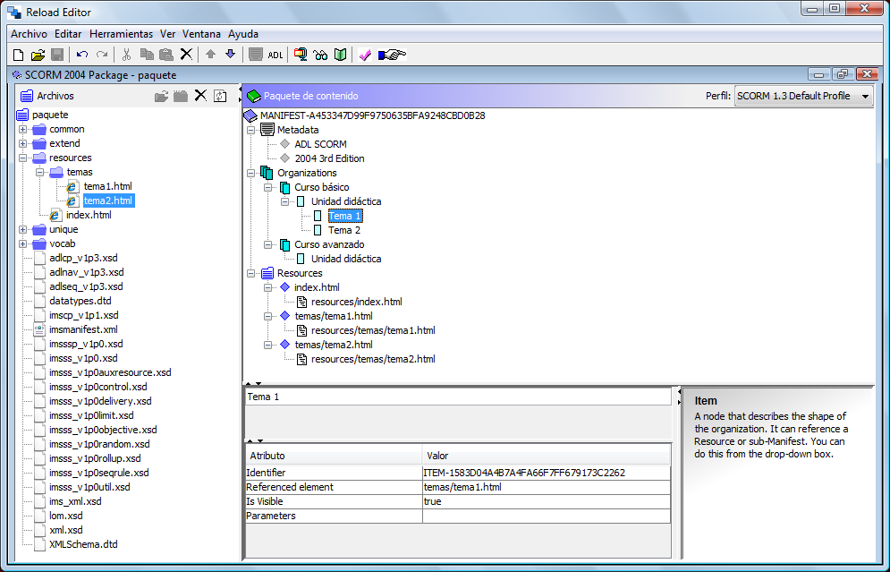Expand the vocab folder node

[x=22, y=243]
